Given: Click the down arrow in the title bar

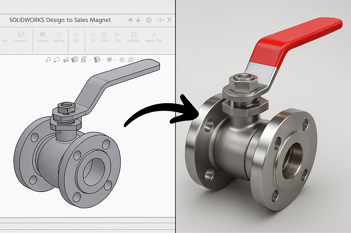Looking at the screenshot, I should (x=138, y=20).
